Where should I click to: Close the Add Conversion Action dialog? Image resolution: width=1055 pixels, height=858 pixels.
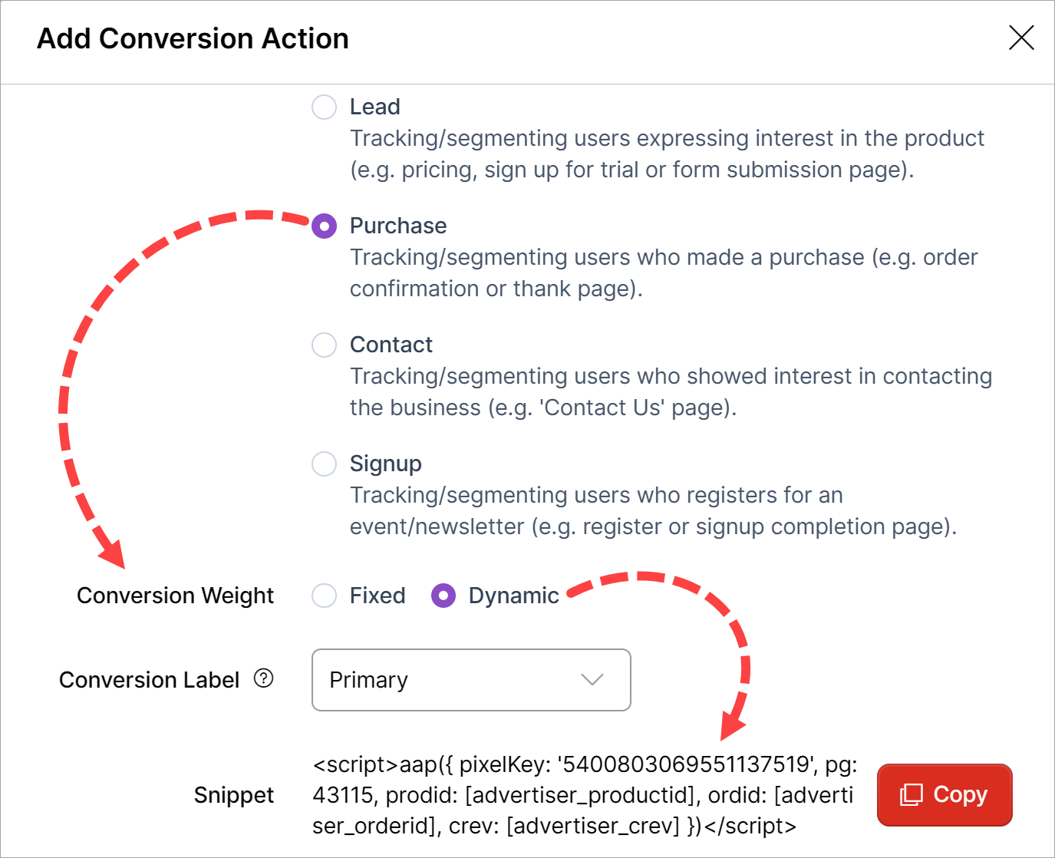(x=1021, y=38)
